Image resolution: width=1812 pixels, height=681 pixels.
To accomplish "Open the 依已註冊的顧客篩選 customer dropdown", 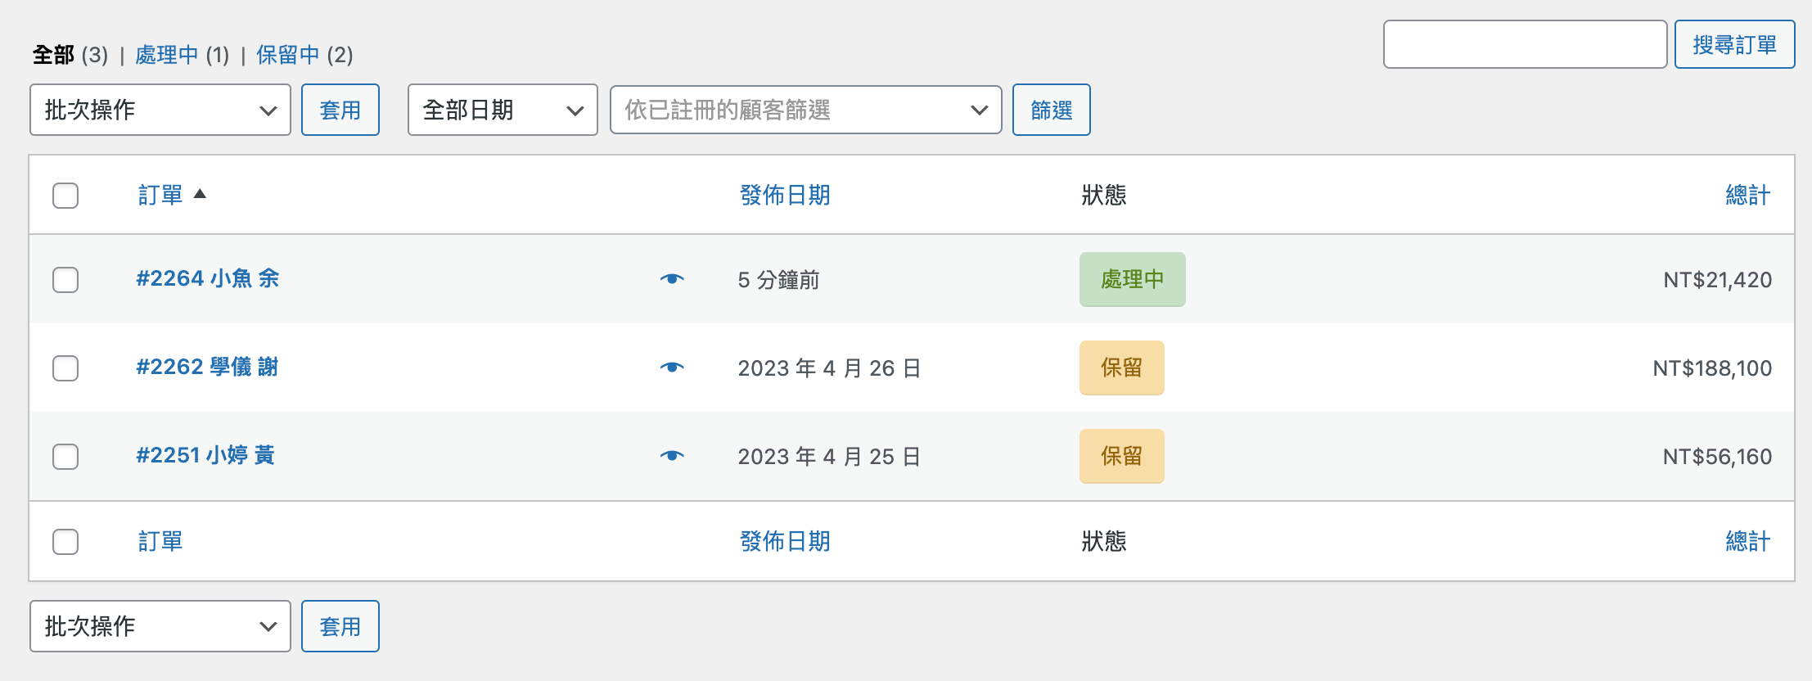I will tap(805, 110).
